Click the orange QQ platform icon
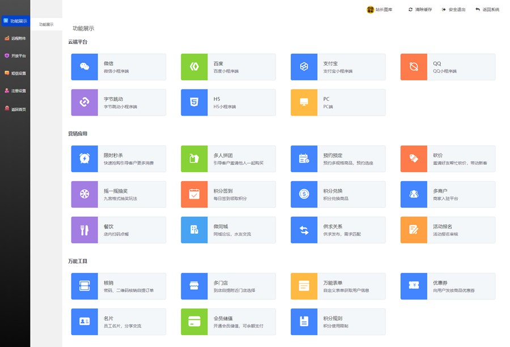Viewport: 510px width, 347px height. point(414,67)
